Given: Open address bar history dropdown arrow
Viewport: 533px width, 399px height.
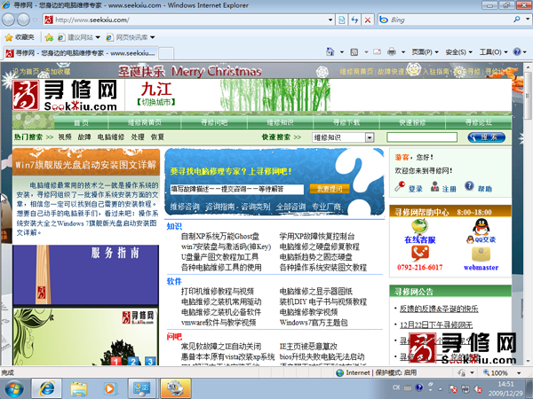Looking at the screenshot, I should coord(330,20).
